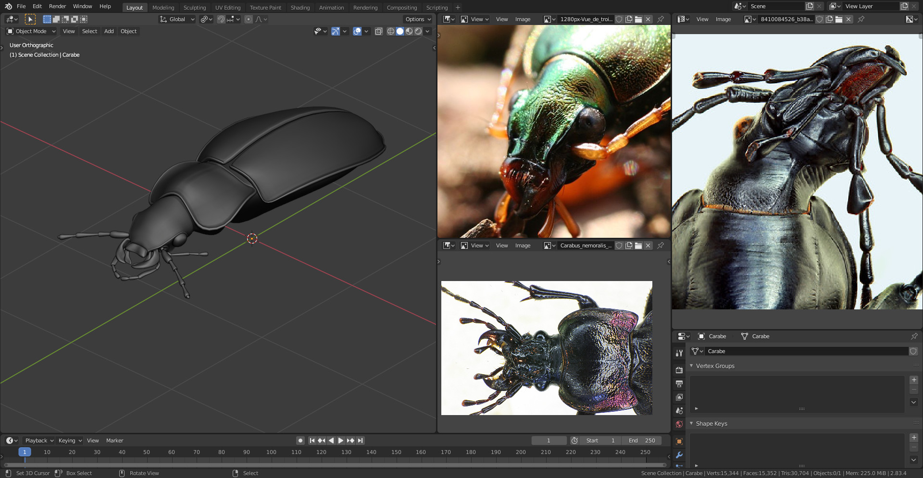Choose the Subtract selection mode icon
Image resolution: width=923 pixels, height=478 pixels.
pyautogui.click(x=65, y=19)
